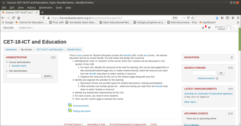Open the Go to calendar link
Viewport: 241px width, 126px height.
coord(192,125)
